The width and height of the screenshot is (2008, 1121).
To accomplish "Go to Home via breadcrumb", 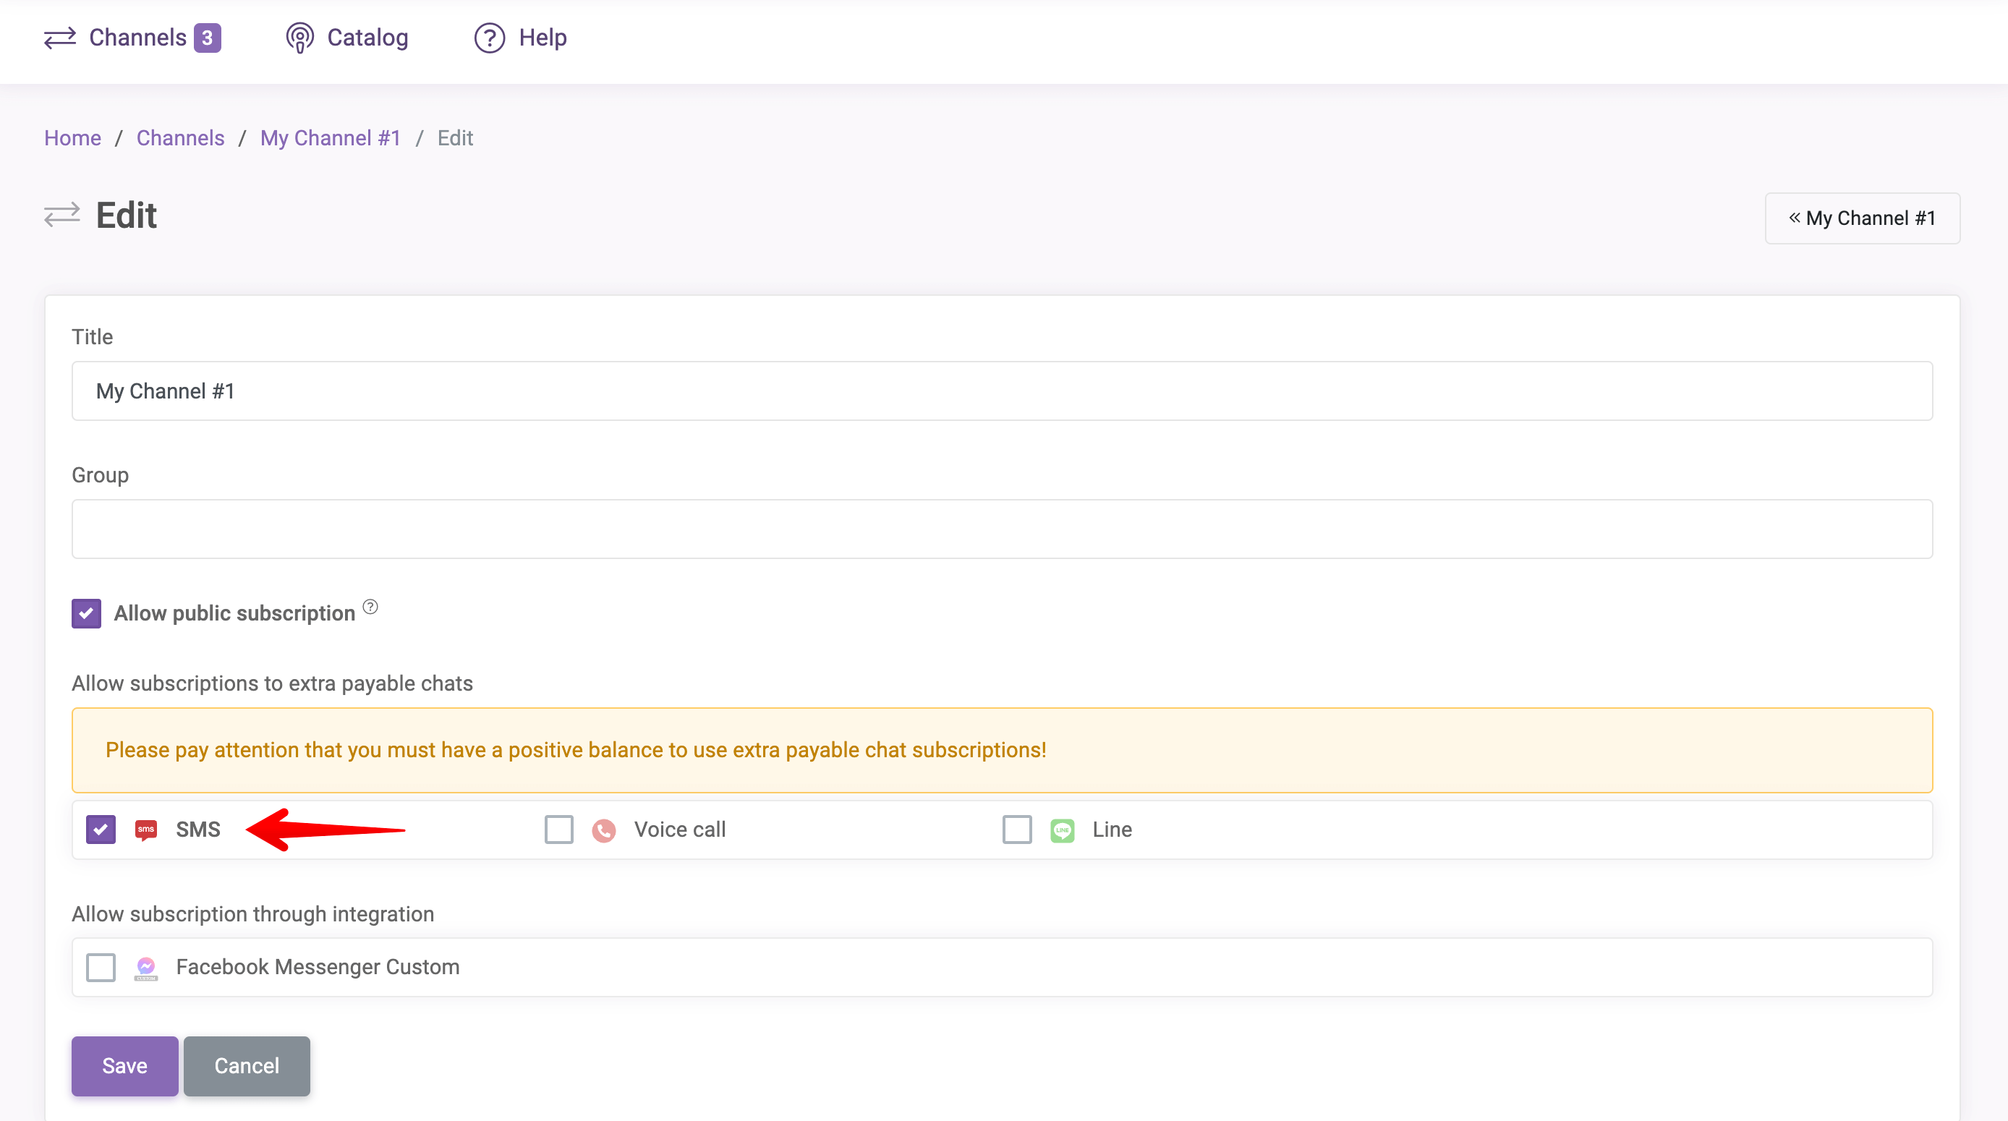I will (x=72, y=138).
